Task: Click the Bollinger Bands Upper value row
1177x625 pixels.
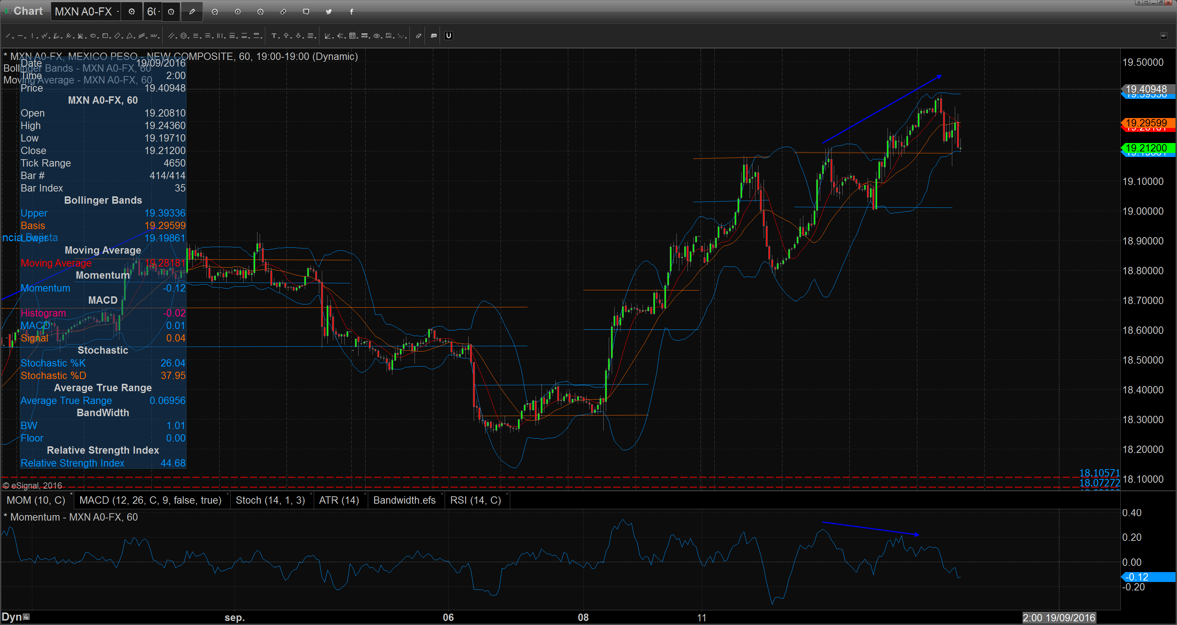Action: (x=103, y=213)
